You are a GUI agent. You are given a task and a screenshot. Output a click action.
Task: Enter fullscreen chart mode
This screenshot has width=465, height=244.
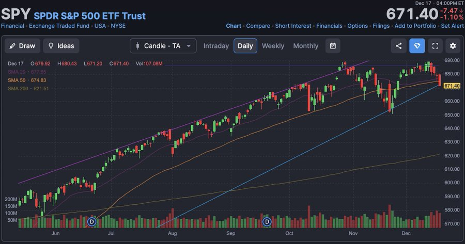pyautogui.click(x=435, y=46)
